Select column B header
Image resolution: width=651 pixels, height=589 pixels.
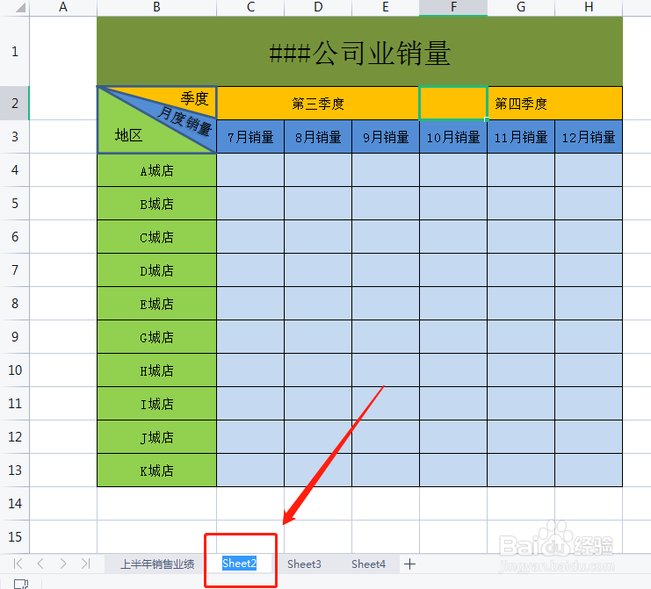156,8
